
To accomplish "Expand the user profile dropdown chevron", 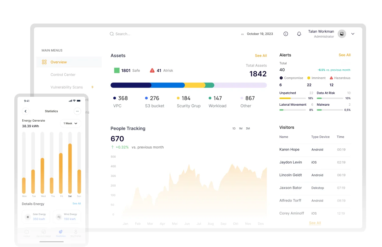I will coord(353,34).
